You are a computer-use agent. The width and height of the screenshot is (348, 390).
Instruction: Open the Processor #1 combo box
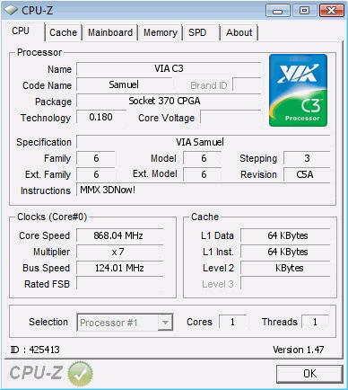125,323
